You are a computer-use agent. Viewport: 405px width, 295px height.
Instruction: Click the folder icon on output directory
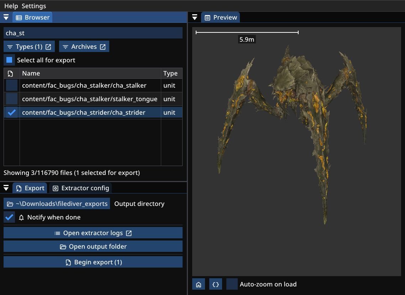tap(10, 204)
